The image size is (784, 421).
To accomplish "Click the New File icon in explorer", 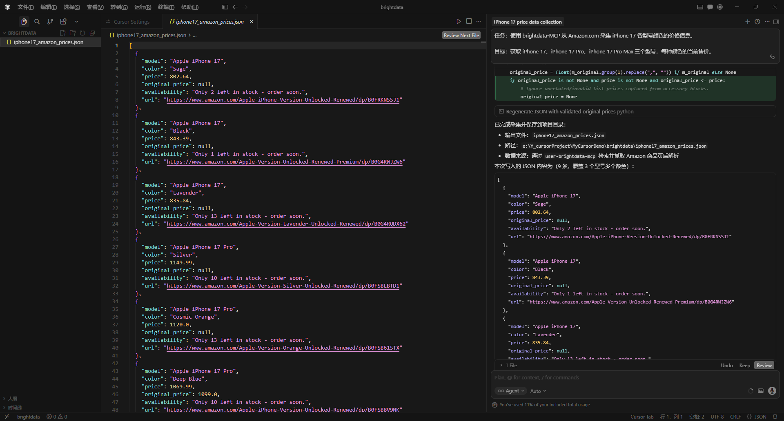I will point(63,33).
